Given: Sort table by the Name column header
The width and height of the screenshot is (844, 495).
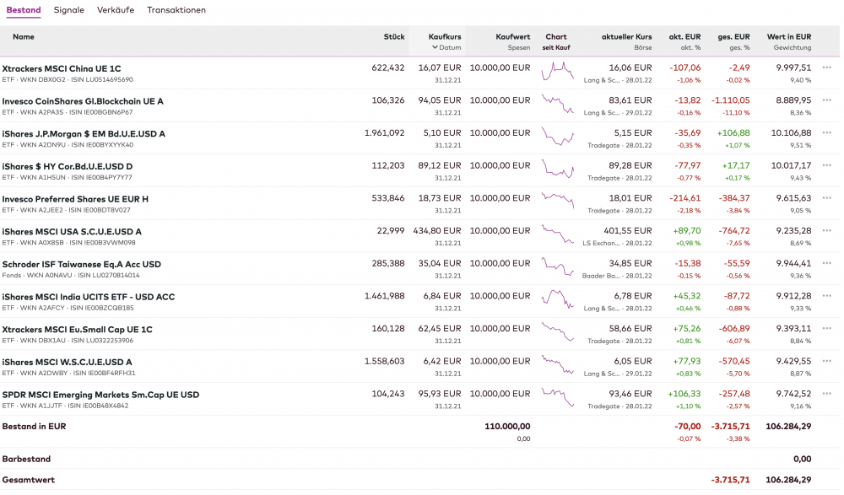Looking at the screenshot, I should click(x=24, y=37).
